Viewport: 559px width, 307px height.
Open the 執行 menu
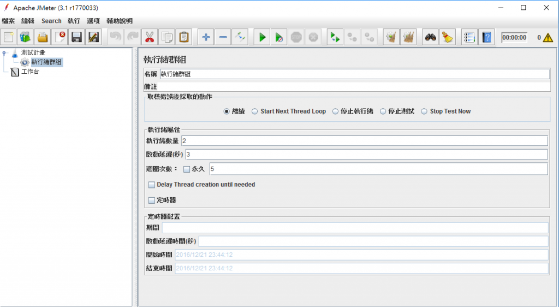74,21
